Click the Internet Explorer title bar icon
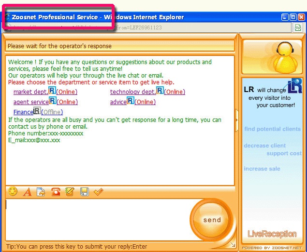 [7, 17]
